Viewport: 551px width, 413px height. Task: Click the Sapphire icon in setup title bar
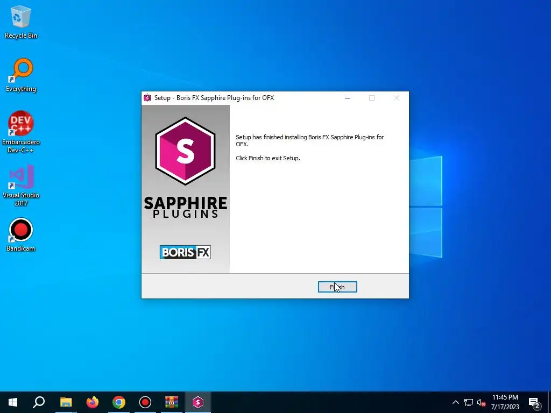(147, 98)
